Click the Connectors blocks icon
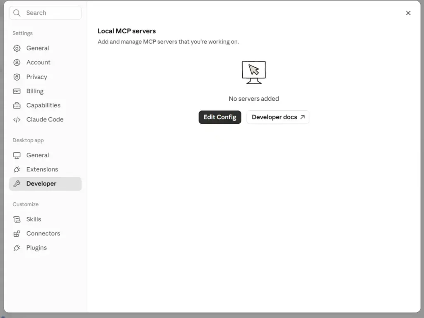 [17, 234]
